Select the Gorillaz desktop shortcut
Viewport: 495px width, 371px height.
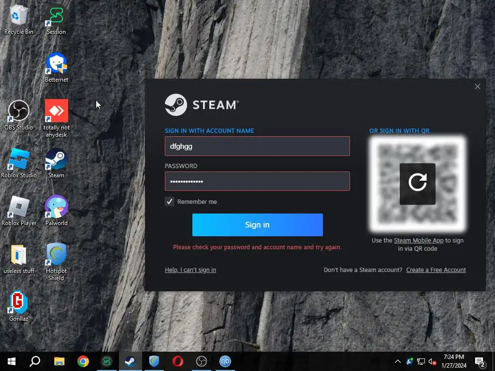coord(18,307)
